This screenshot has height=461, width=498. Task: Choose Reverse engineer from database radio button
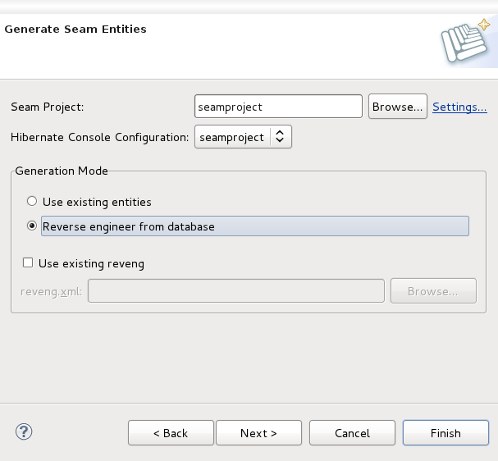coord(33,226)
